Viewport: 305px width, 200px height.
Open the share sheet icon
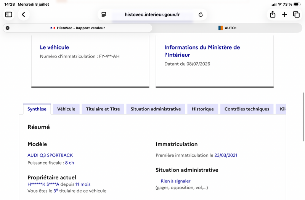pos(273,14)
